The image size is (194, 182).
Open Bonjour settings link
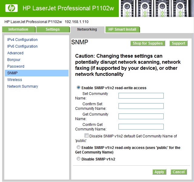pyautogui.click(x=14, y=60)
